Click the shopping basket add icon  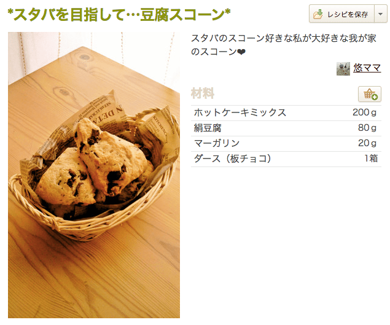tap(370, 94)
